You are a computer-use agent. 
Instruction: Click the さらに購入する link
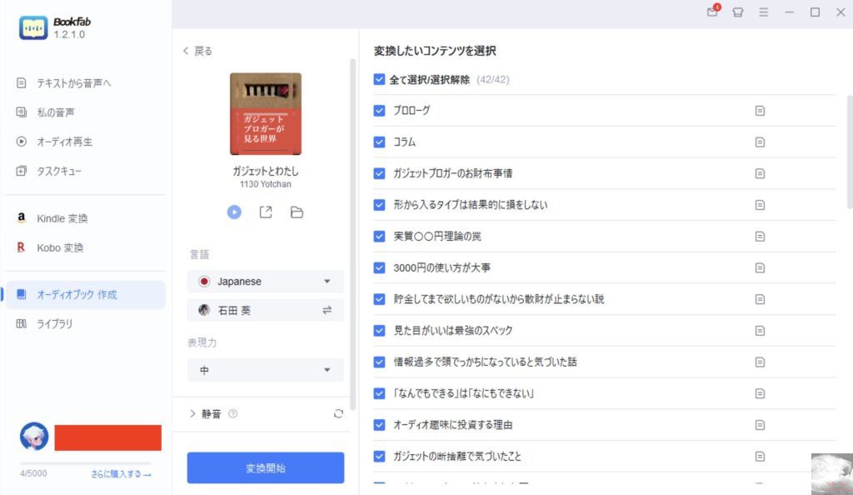[122, 474]
